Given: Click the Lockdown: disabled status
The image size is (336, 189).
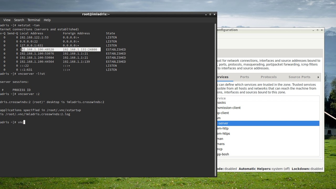Looking at the screenshot, I should tap(307, 169).
